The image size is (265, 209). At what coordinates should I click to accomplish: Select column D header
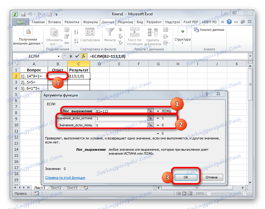pyautogui.click(x=99, y=64)
